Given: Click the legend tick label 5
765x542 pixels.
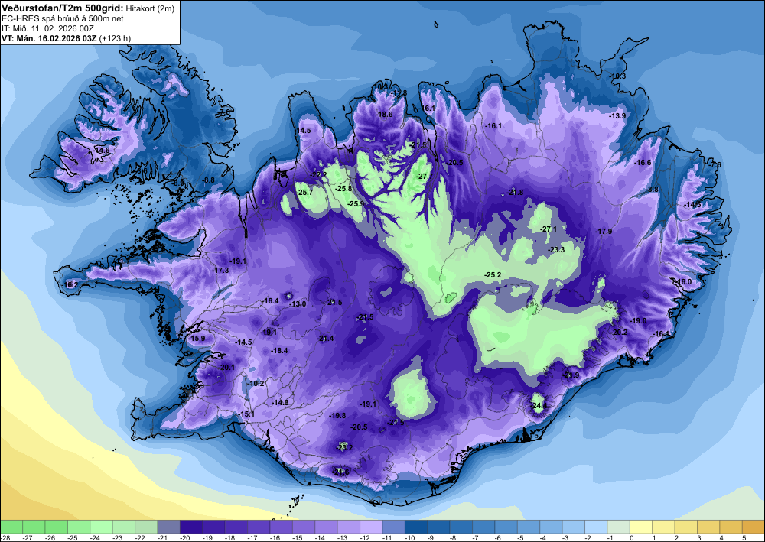Looking at the screenshot, I should coord(743,537).
